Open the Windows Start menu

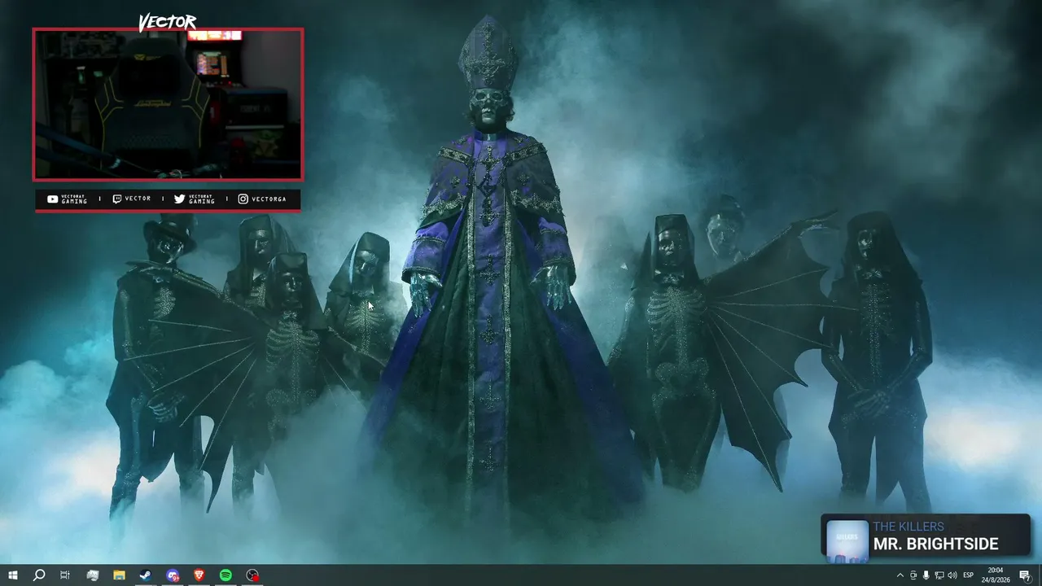(x=12, y=575)
